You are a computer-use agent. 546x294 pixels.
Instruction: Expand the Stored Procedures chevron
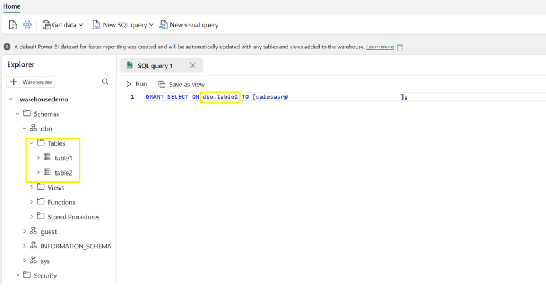tap(32, 216)
